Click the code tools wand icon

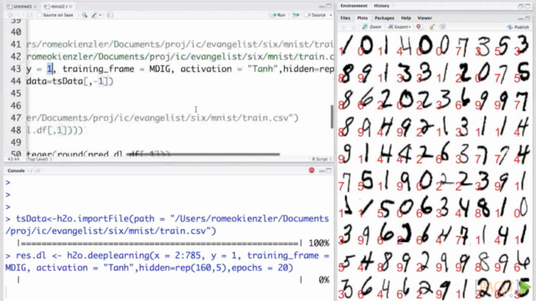[x=95, y=15]
